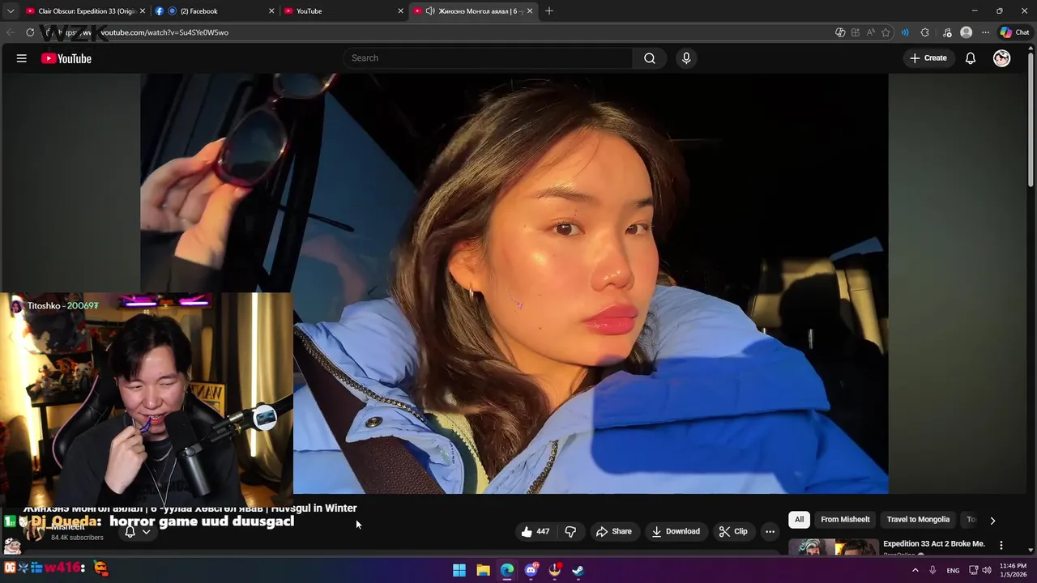Open Microsoft Edge from taskbar
The height and width of the screenshot is (583, 1037).
[x=507, y=570]
